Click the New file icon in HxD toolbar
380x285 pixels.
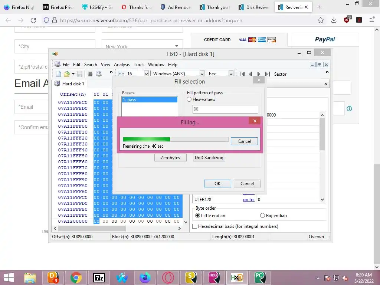click(58, 74)
